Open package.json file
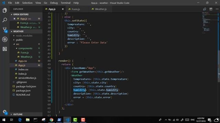Viewport: 220px width, 123px height. pos(23,91)
